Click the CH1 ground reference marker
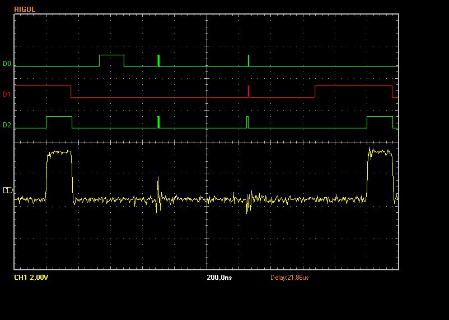 [8, 190]
